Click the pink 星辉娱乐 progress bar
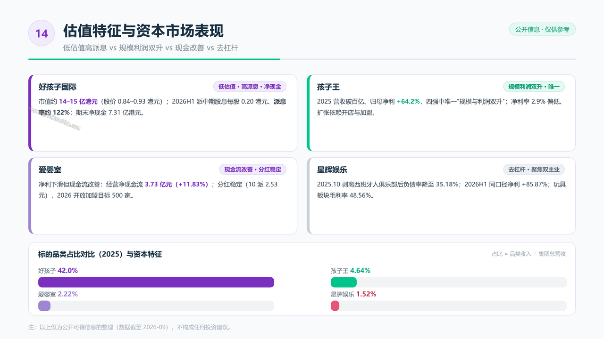 pos(335,306)
